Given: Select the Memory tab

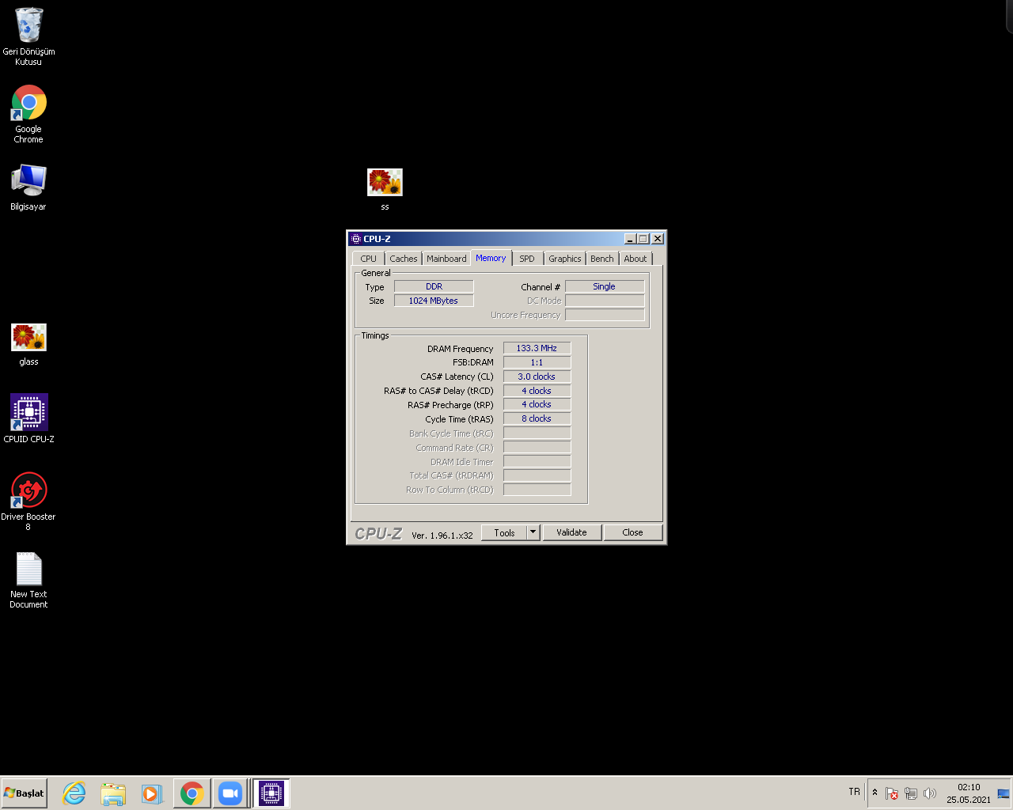Looking at the screenshot, I should 491,258.
